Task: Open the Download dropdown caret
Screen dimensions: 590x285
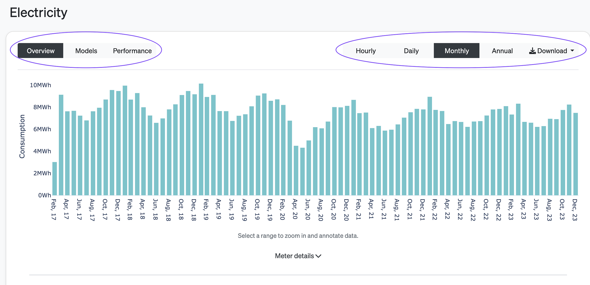Action: point(572,50)
